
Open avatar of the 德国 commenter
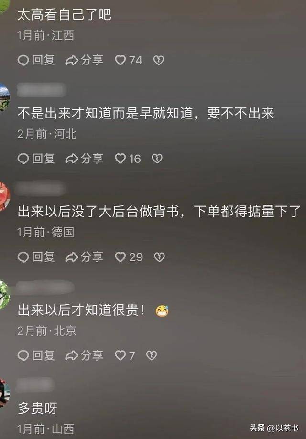point(4,196)
